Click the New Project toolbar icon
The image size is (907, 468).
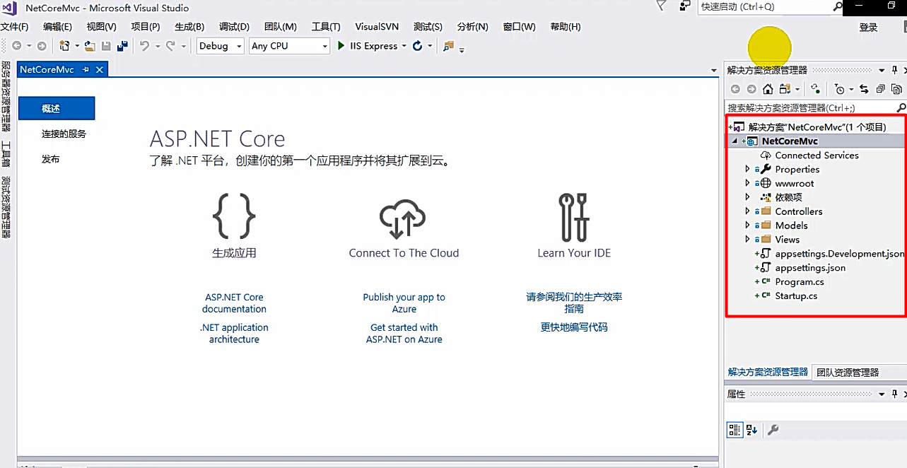[64, 46]
